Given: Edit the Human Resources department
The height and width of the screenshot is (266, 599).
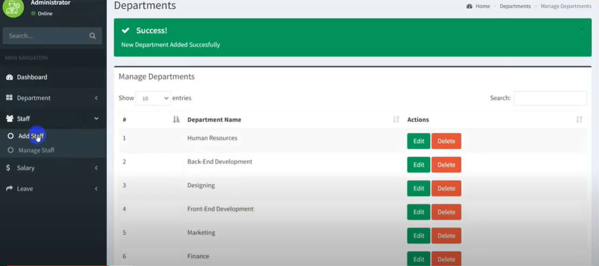Looking at the screenshot, I should point(419,141).
